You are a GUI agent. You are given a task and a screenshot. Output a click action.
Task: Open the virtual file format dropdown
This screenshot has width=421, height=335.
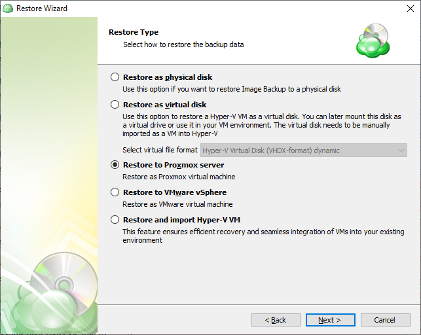(x=304, y=150)
